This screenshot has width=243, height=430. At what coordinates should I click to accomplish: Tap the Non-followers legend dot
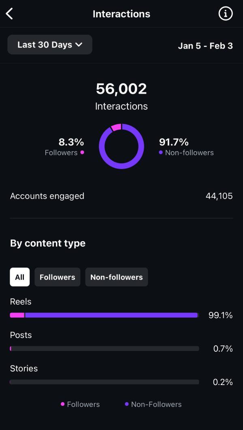[x=160, y=153]
